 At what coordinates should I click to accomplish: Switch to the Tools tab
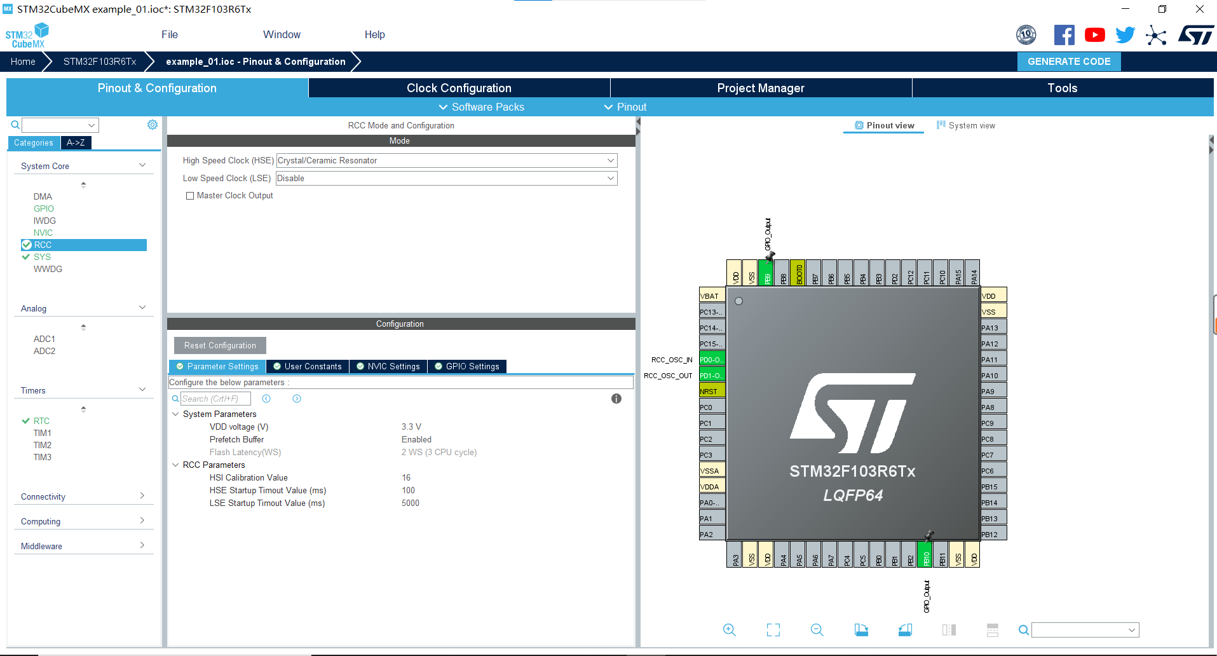point(1063,88)
